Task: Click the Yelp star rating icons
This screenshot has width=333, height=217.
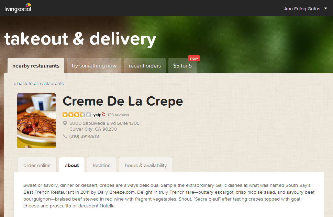Action: (x=77, y=114)
